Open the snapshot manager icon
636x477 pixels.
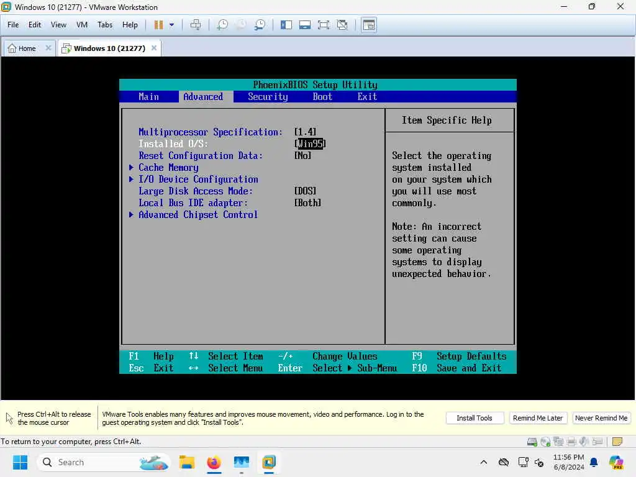[260, 25]
